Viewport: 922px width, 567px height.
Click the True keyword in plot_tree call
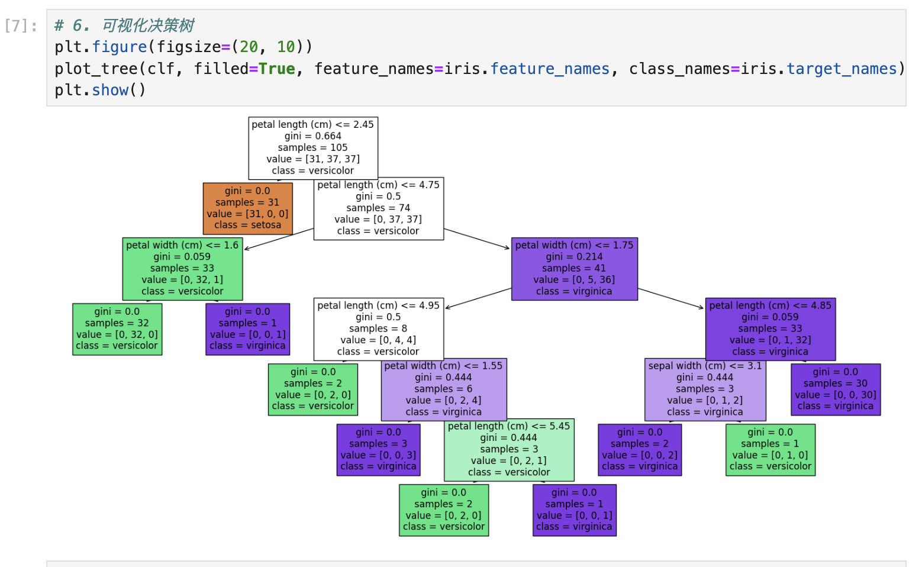click(276, 69)
